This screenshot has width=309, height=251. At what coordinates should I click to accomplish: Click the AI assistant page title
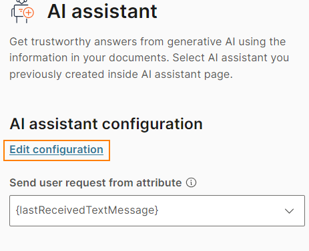[x=102, y=11]
